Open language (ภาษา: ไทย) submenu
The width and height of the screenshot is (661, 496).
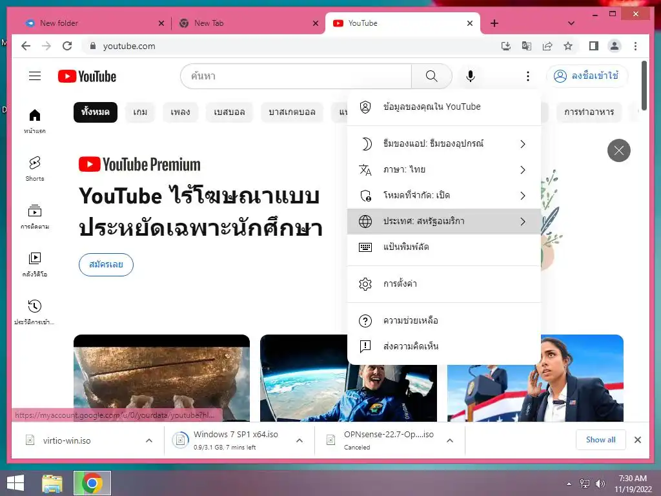click(x=444, y=170)
